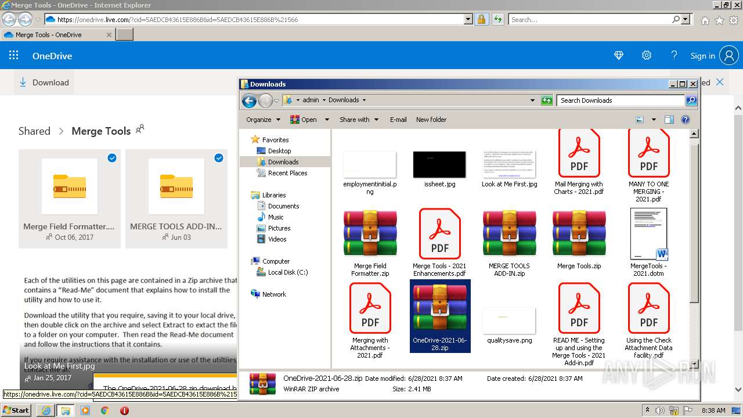Click the Back arrow in Downloads window
The image size is (743, 418).
pos(249,101)
